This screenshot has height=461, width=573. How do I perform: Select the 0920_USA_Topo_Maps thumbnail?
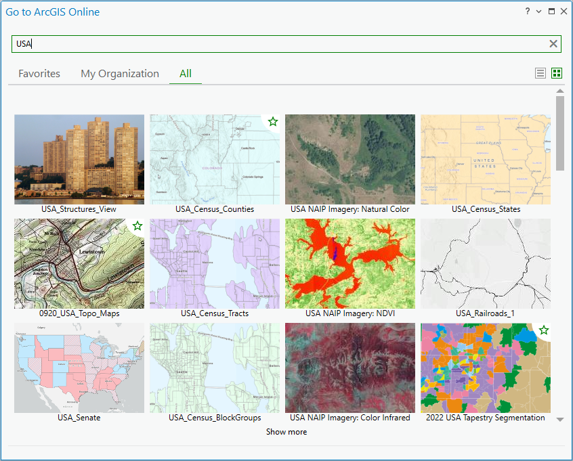[x=79, y=264]
